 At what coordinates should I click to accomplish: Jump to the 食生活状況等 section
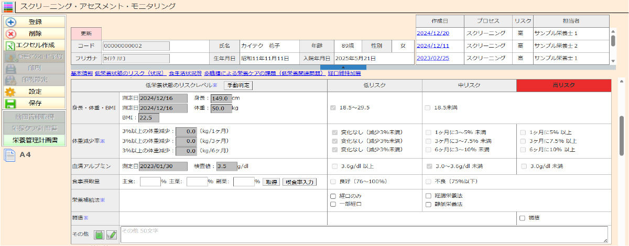tap(185, 74)
